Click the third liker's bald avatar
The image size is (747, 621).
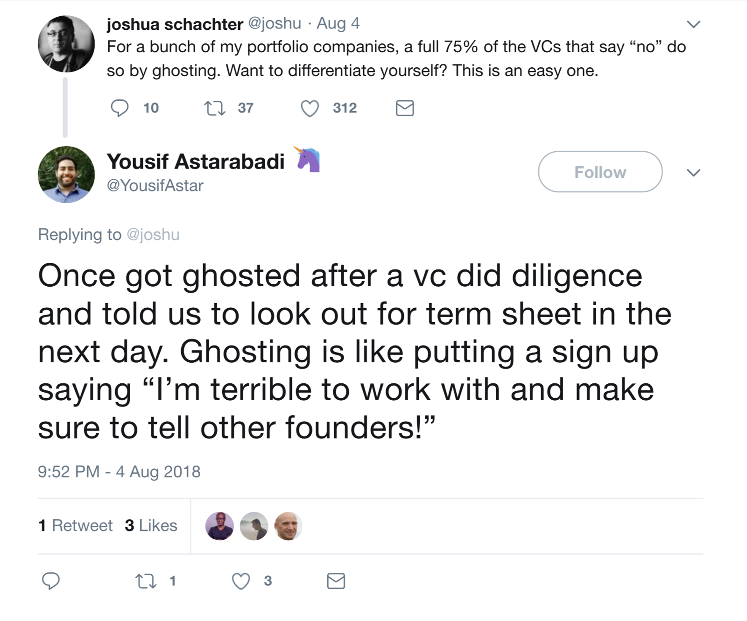point(288,526)
